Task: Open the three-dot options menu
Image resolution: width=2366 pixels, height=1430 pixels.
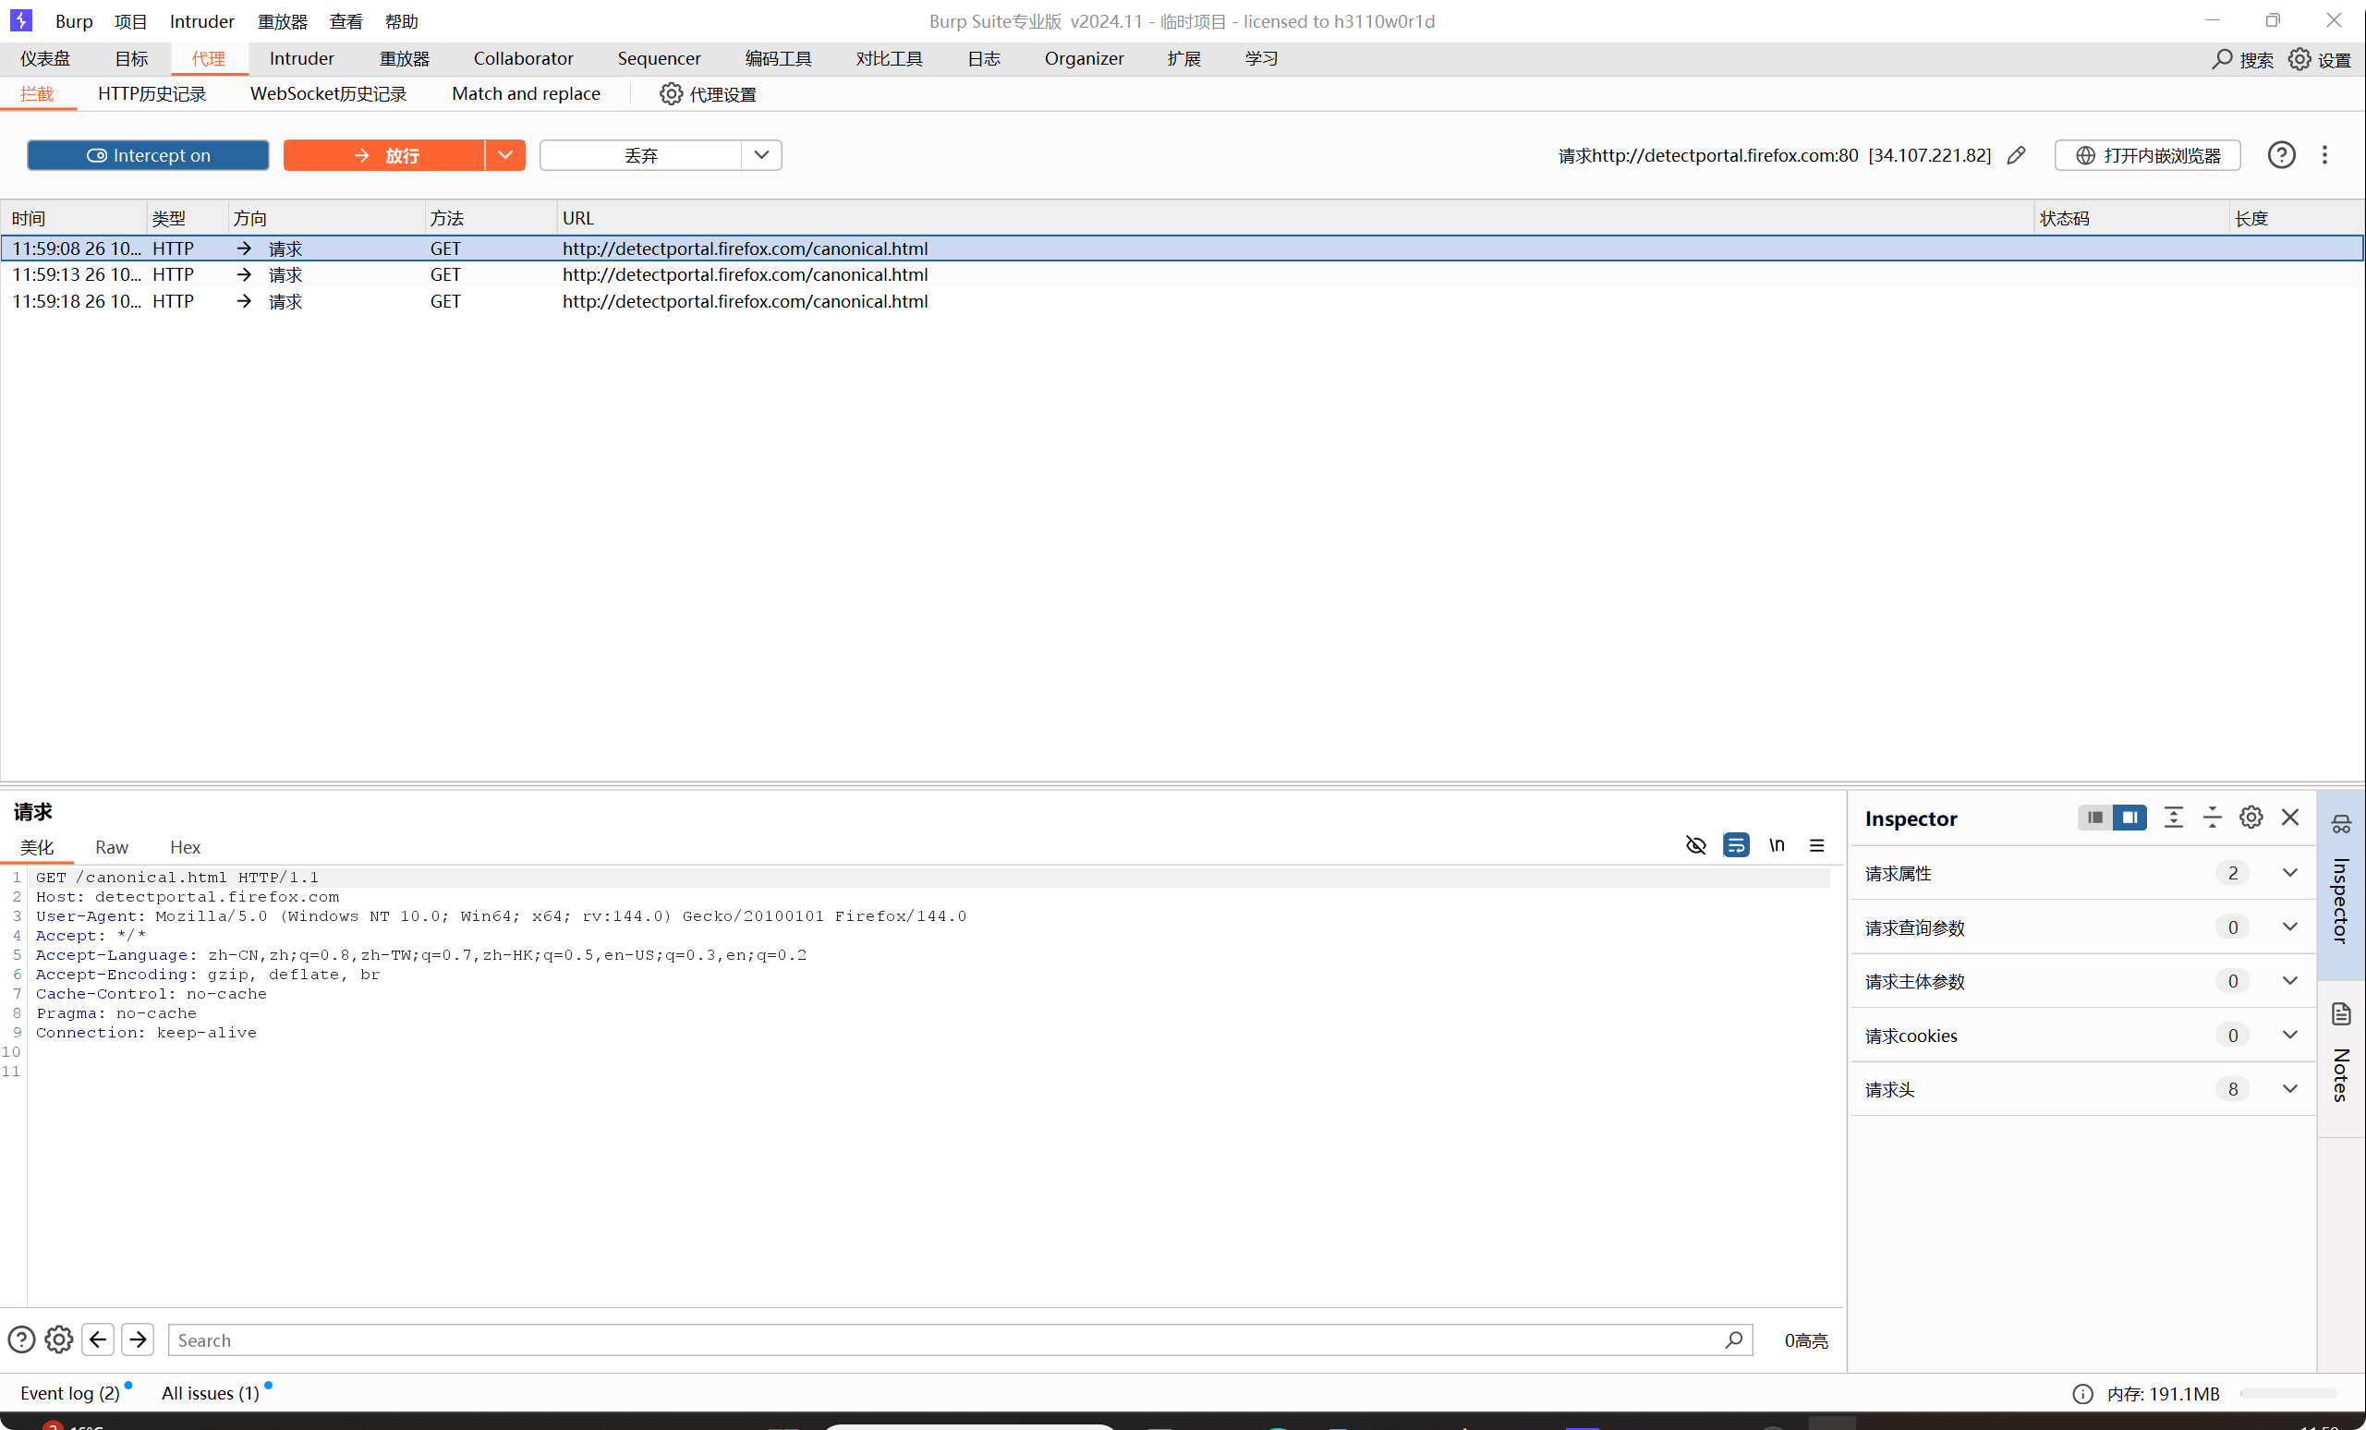Action: (2324, 154)
